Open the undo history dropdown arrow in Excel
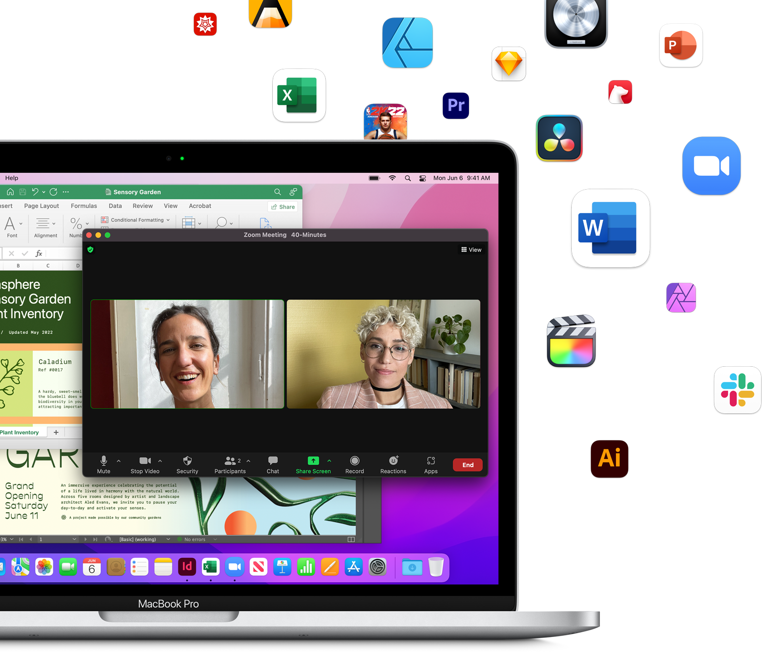 tap(44, 192)
